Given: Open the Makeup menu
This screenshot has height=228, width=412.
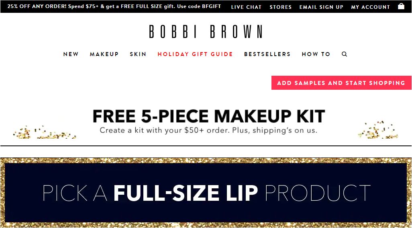Looking at the screenshot, I should click(104, 54).
